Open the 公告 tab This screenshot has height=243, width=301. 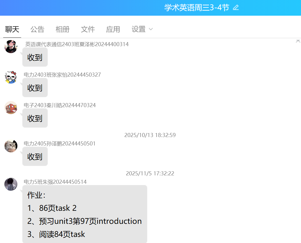click(37, 29)
